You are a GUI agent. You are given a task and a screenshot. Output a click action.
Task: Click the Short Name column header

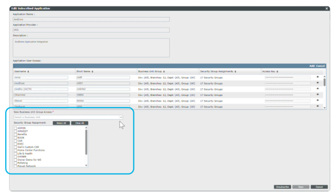point(83,71)
